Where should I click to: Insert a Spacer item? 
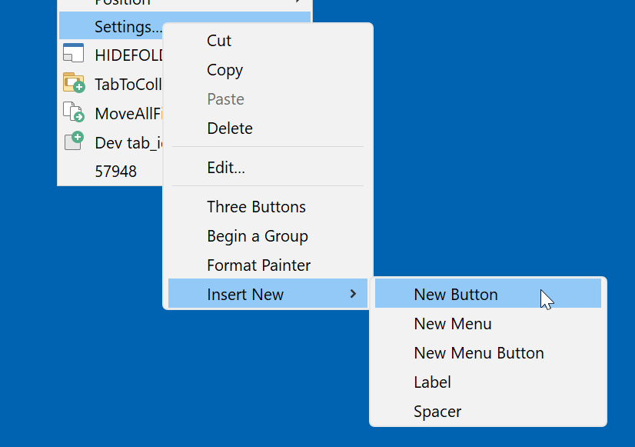coord(437,412)
